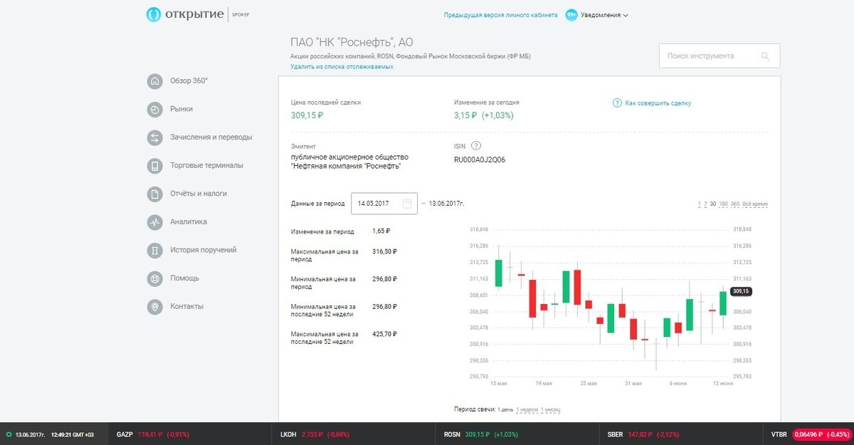Set candle period to 1 день

coord(505,409)
